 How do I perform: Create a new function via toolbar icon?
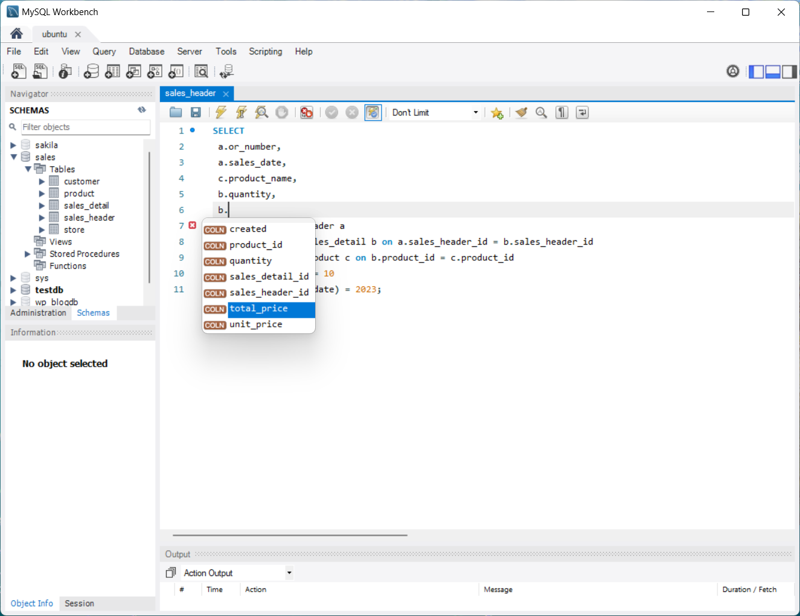coord(176,71)
